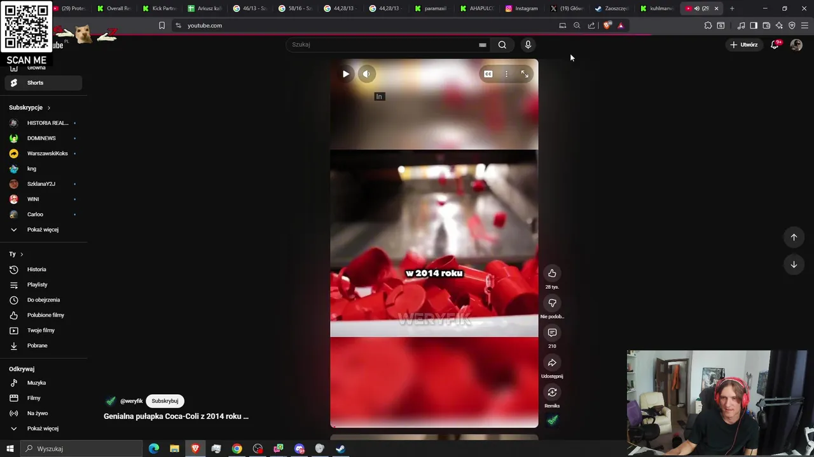The image size is (814, 457).
Task: Open Carloo subscription channel
Action: (x=43, y=214)
